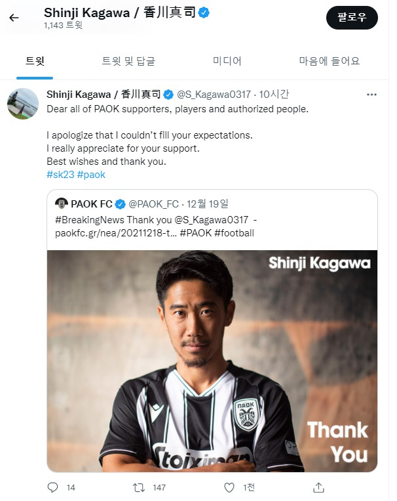Click the PAOK FC small avatar
Viewport: 397px width, 501px height.
pos(62,204)
